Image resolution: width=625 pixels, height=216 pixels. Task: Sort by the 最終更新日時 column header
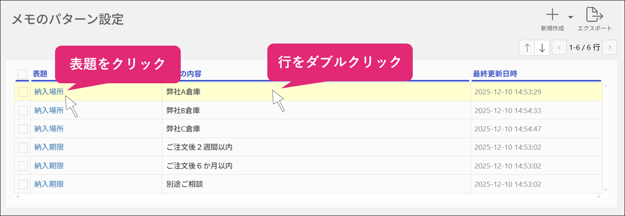click(495, 74)
